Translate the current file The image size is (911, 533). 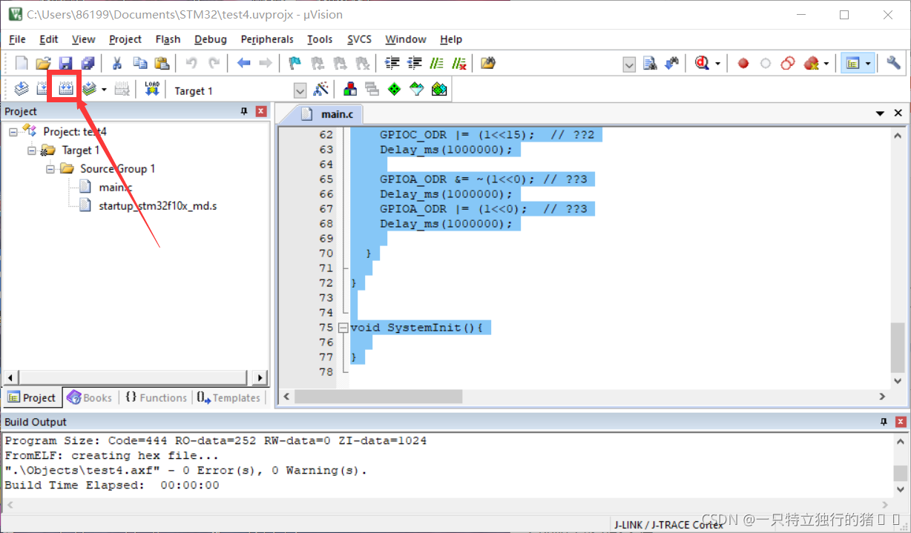[x=22, y=90]
